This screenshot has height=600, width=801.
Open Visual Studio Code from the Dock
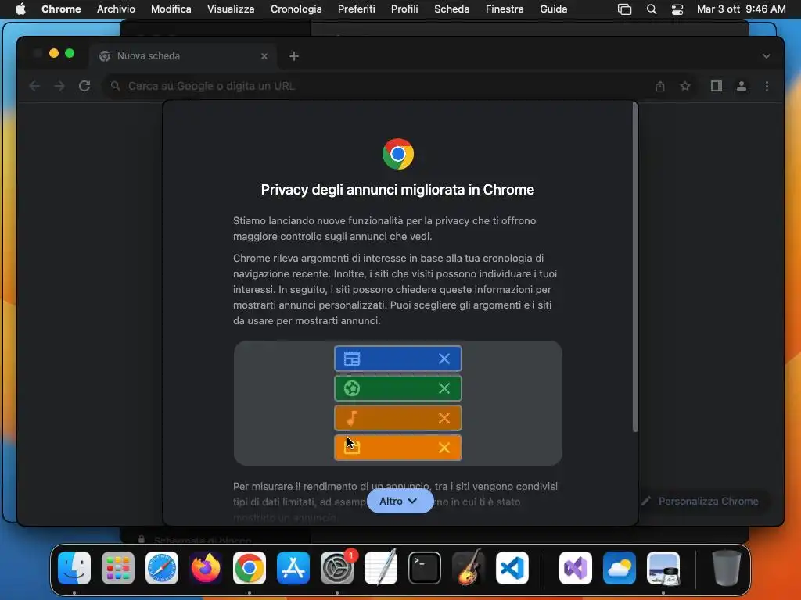[512, 568]
